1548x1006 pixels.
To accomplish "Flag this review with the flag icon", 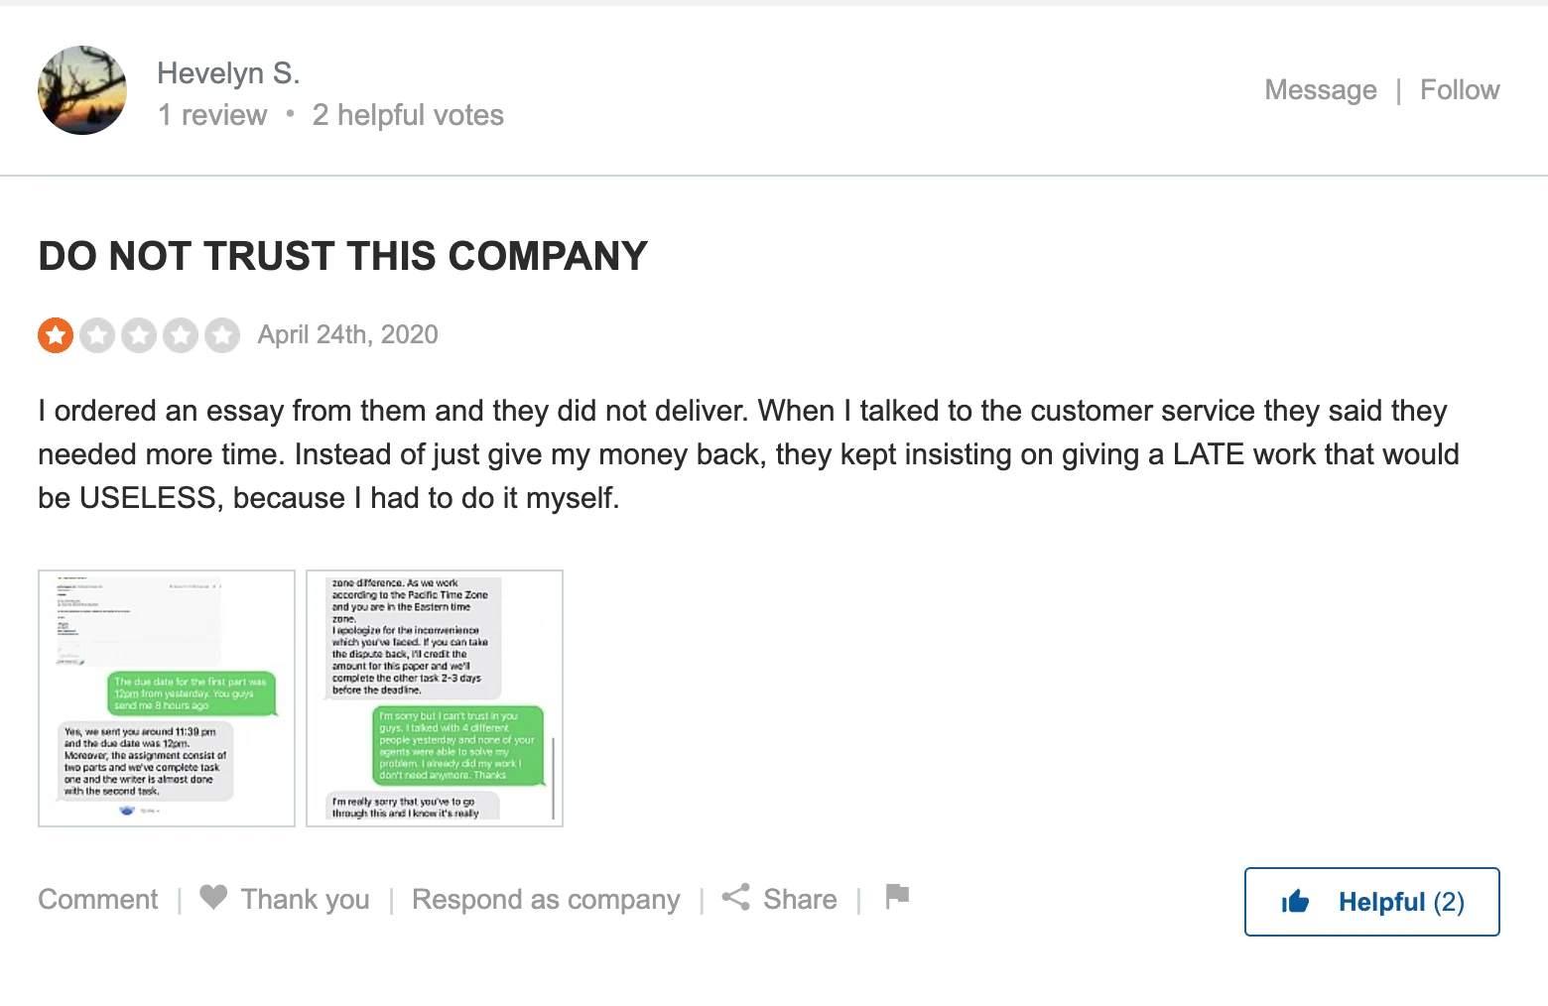I will coord(897,896).
